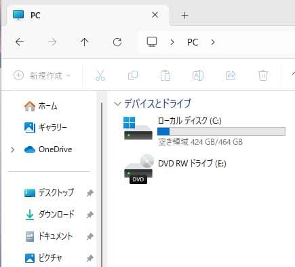Select PC breadcrumb in address bar

pyautogui.click(x=193, y=42)
